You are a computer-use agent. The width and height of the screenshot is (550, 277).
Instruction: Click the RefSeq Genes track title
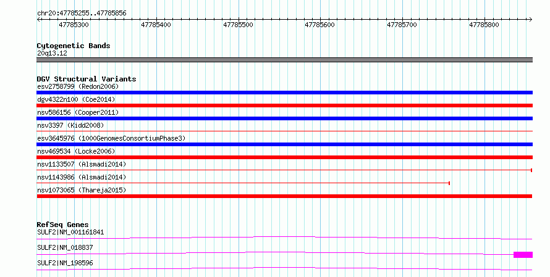click(62, 225)
